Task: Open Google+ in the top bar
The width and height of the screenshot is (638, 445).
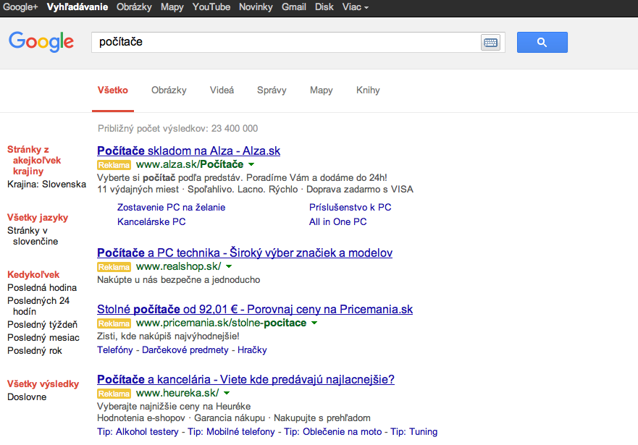Action: coord(20,7)
